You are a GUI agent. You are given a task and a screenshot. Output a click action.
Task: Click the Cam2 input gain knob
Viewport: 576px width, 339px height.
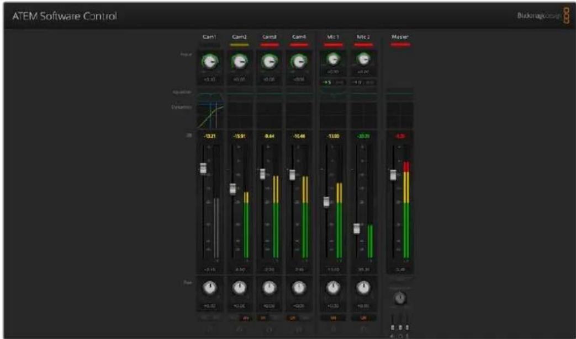tap(240, 62)
